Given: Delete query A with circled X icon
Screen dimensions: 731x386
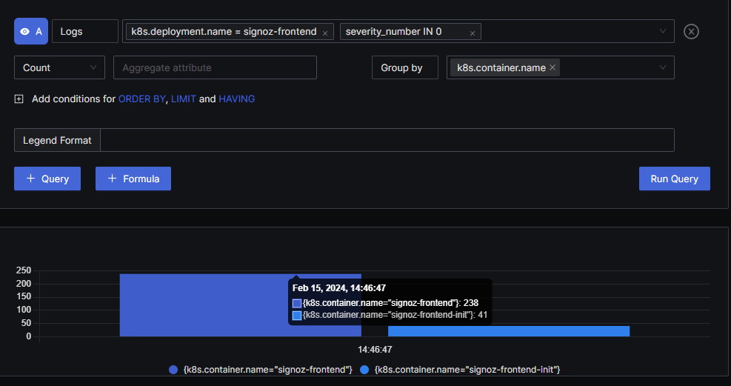Looking at the screenshot, I should click(x=691, y=31).
